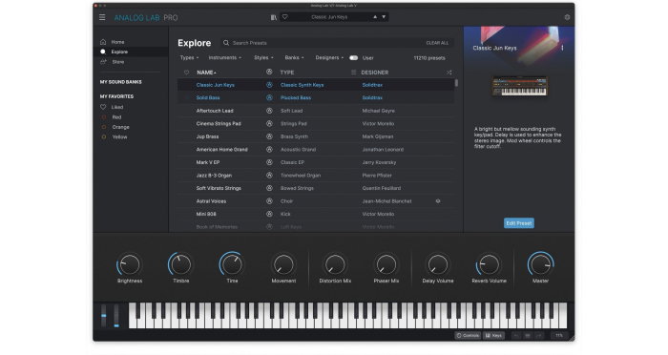Open the Home page

pyautogui.click(x=117, y=42)
